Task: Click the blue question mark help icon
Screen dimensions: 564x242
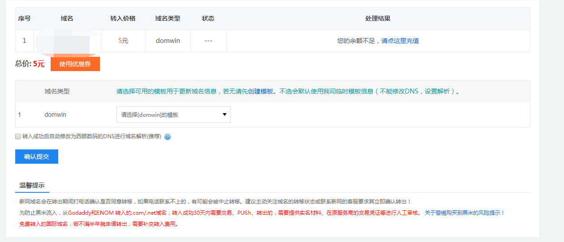Action: click(168, 137)
